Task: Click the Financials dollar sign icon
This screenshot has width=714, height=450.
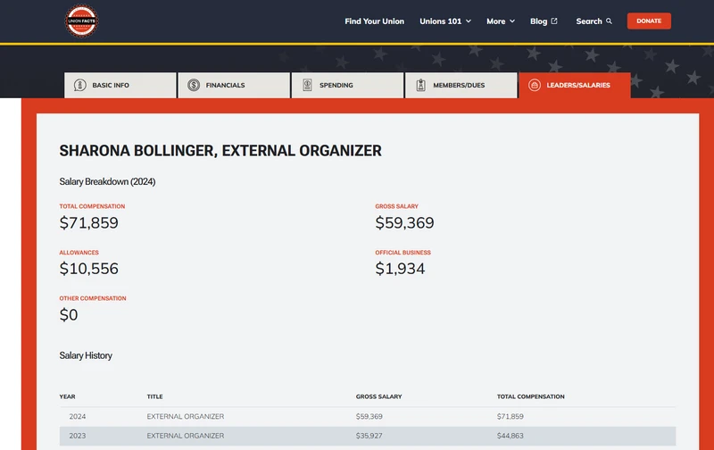Action: coord(194,86)
